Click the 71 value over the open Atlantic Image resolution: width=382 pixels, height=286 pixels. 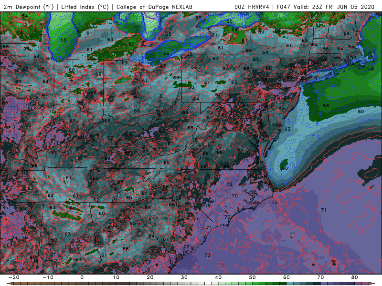[x=324, y=210]
